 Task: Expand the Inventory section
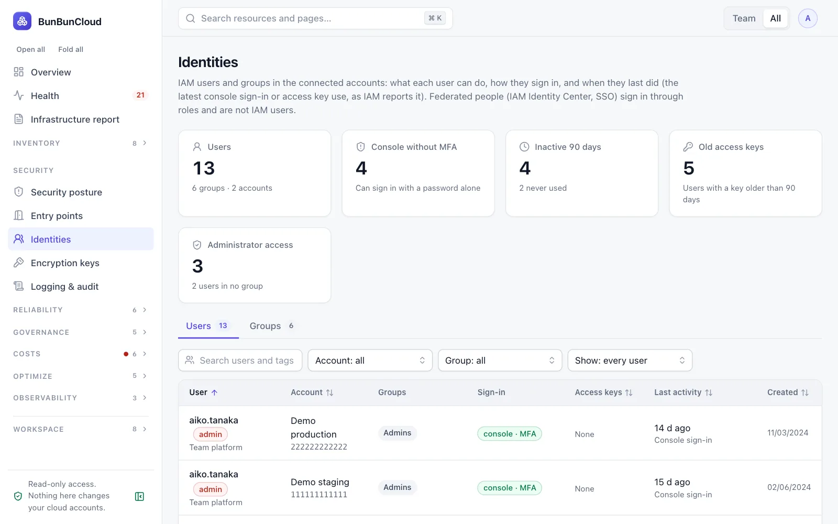point(81,143)
